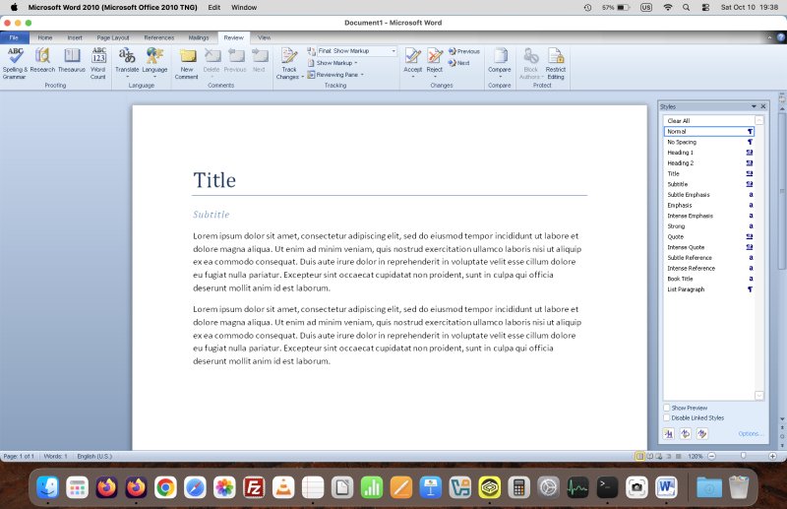Apply the Intense Quote style
The height and width of the screenshot is (509, 787).
(708, 247)
